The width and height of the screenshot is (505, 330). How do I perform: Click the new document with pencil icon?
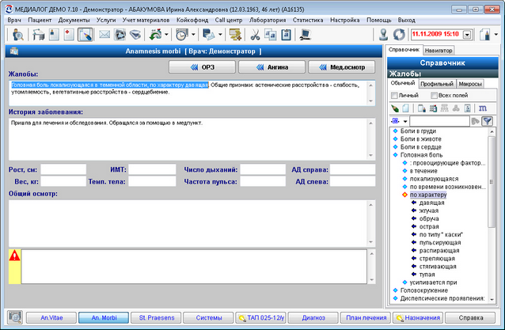pos(485,35)
